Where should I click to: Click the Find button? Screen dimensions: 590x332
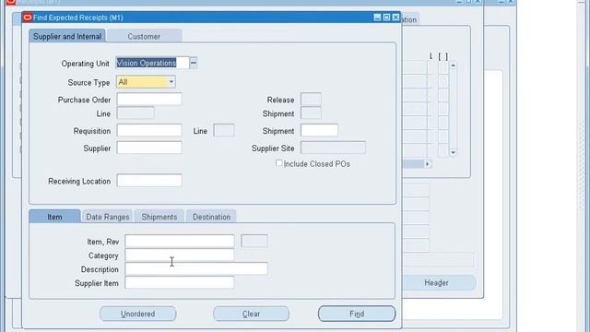[x=357, y=314]
